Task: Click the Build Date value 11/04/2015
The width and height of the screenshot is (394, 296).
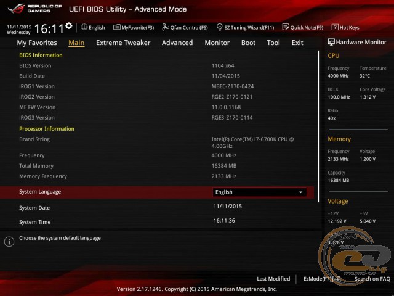Action: point(226,76)
